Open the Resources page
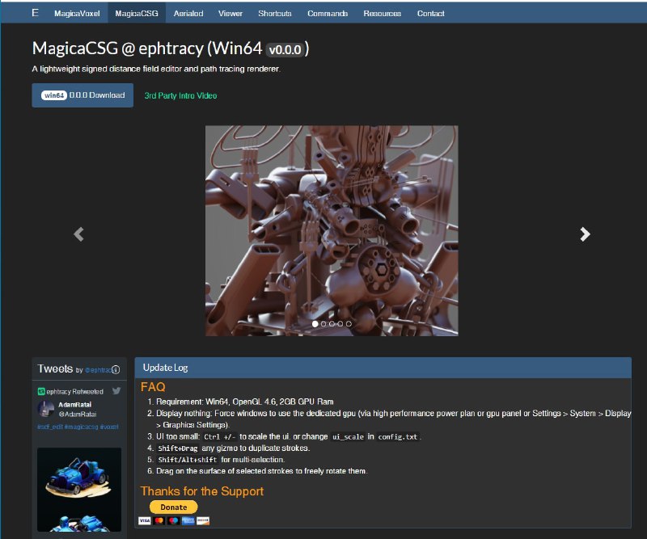The width and height of the screenshot is (647, 539). [x=382, y=13]
